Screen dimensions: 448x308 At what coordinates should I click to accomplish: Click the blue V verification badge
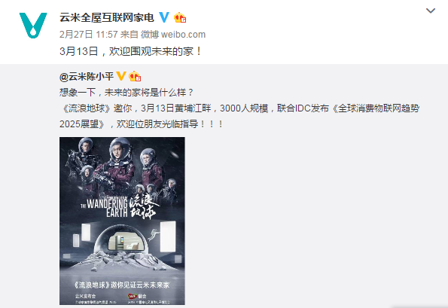[164, 17]
